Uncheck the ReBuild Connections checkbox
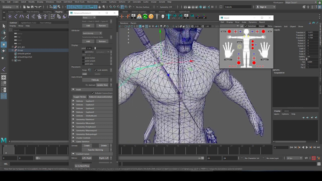322x181 pixels. pos(93,93)
